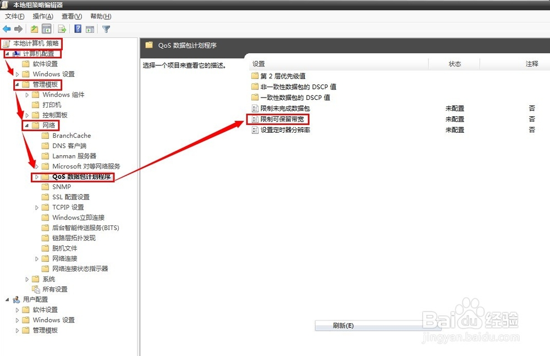Sort by the 状态 column header
Viewport: 550px width, 356px height.
coord(454,64)
